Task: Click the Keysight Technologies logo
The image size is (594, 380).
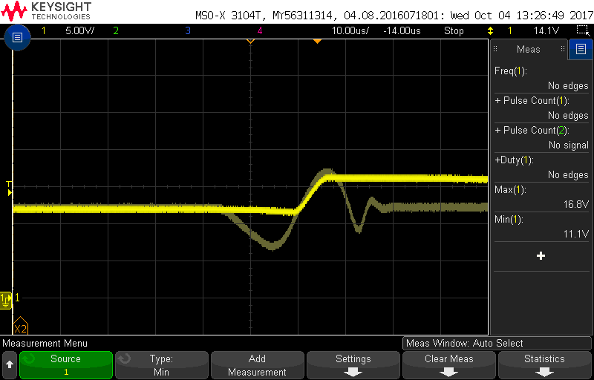Action: tap(46, 11)
